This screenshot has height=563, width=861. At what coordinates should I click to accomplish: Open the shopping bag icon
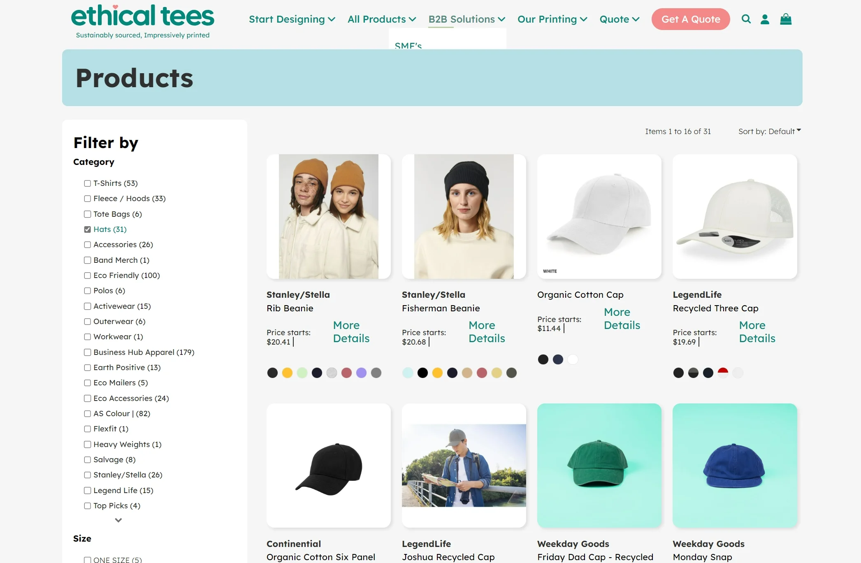(786, 19)
